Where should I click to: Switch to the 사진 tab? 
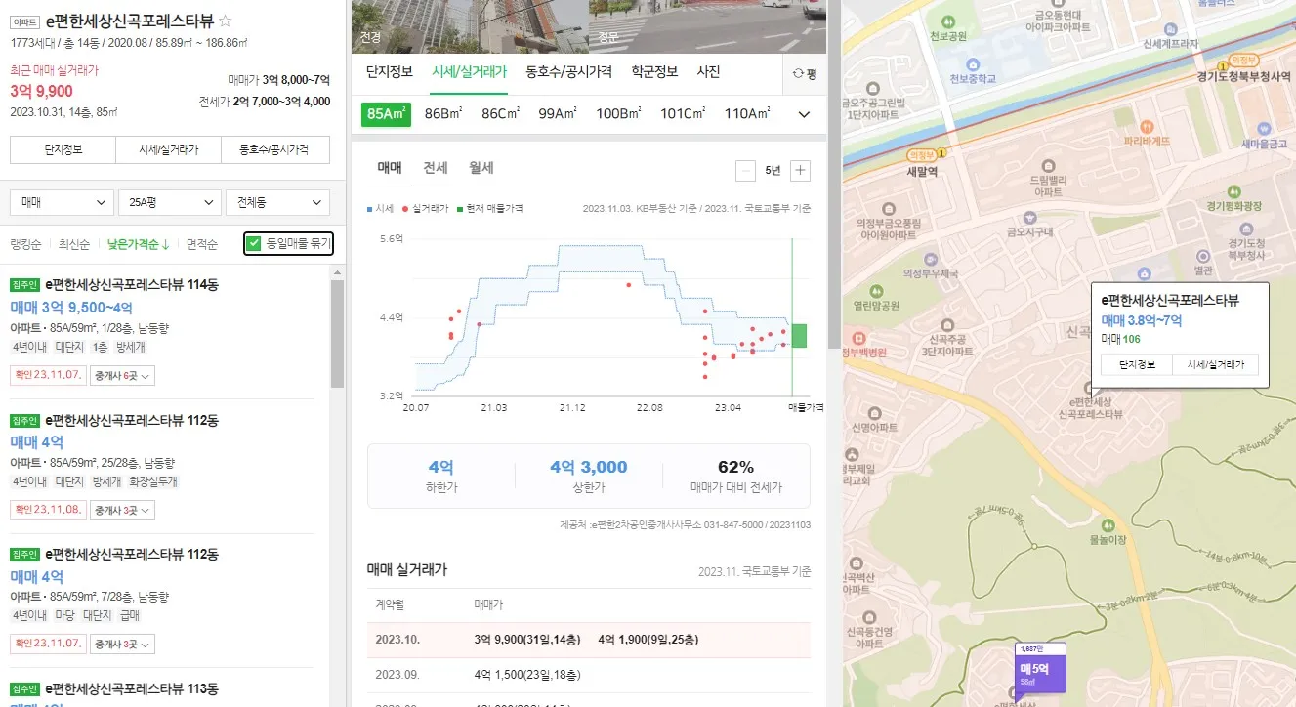pyautogui.click(x=708, y=72)
